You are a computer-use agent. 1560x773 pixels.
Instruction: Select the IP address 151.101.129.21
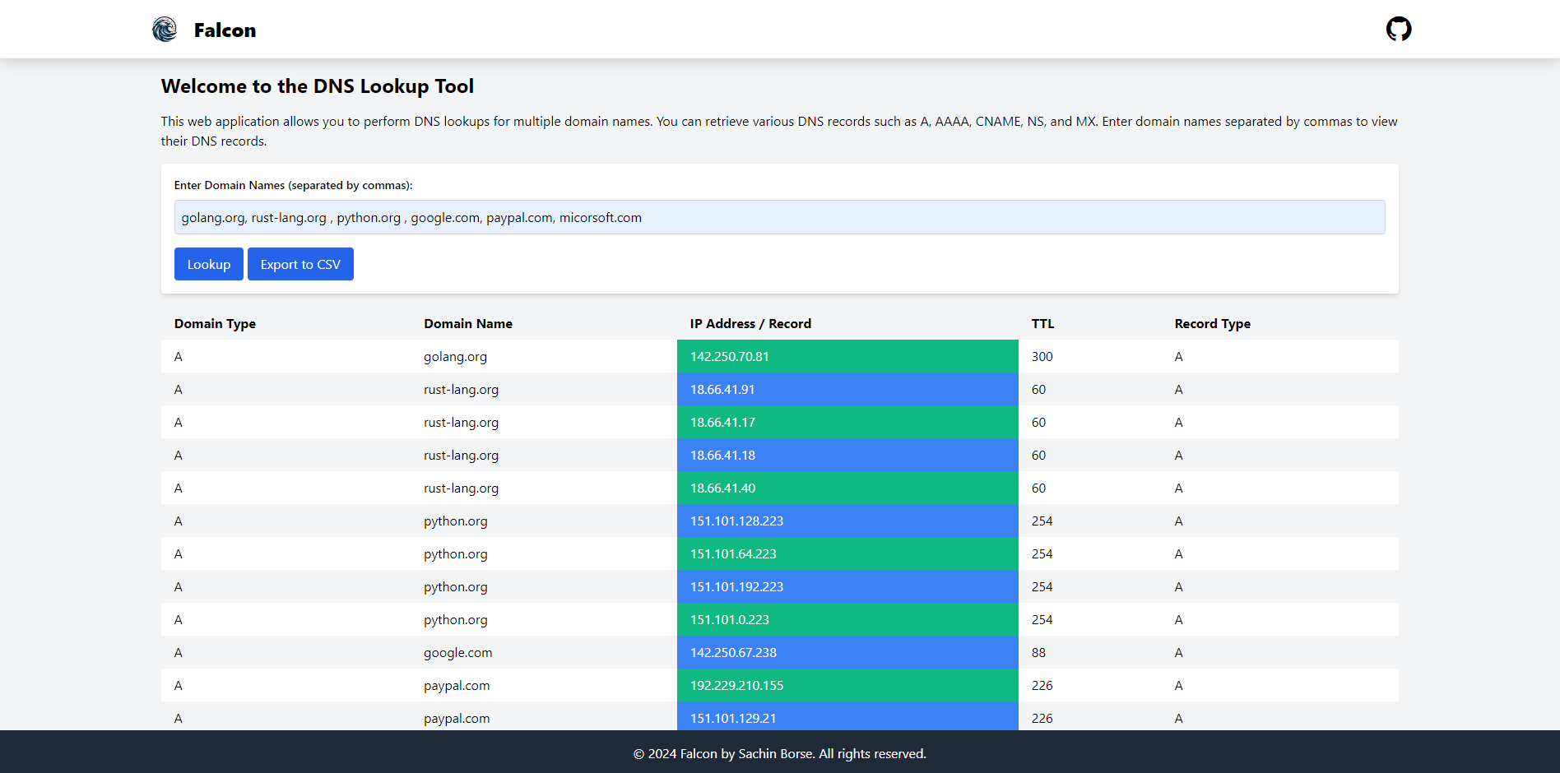click(x=733, y=718)
